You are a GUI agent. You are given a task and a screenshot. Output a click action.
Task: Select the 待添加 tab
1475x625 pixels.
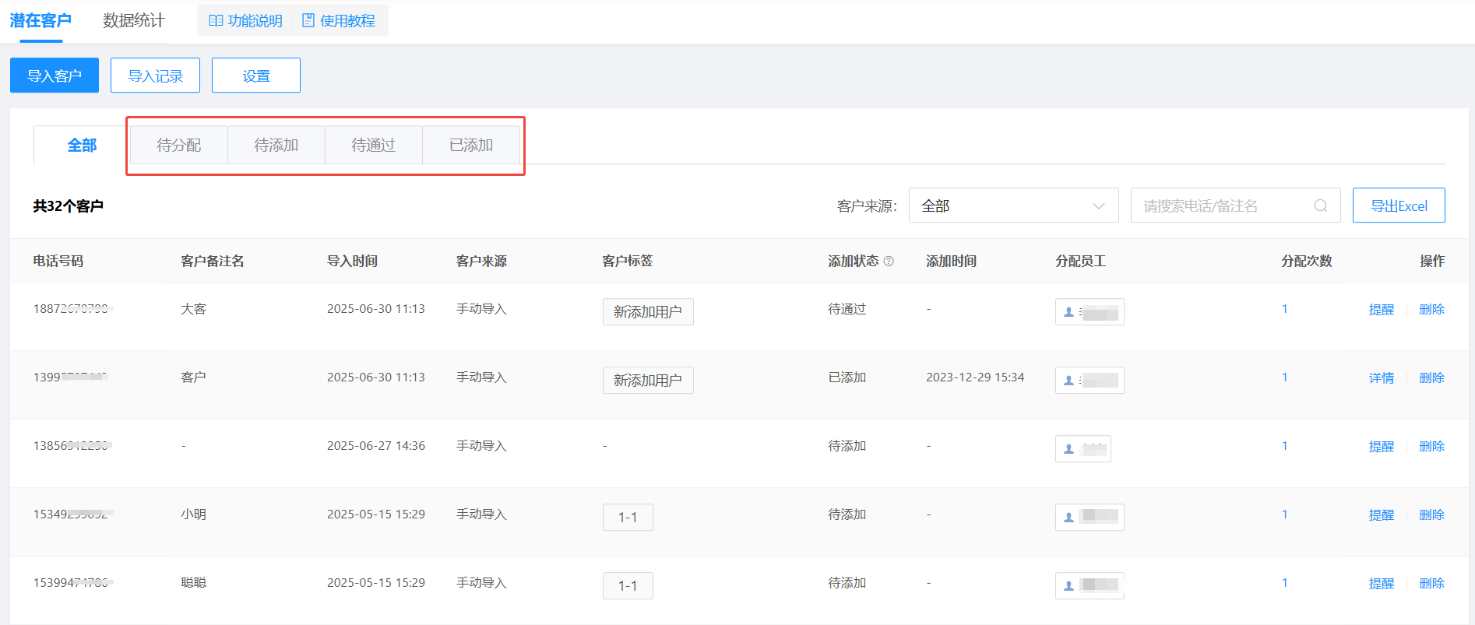(x=276, y=146)
